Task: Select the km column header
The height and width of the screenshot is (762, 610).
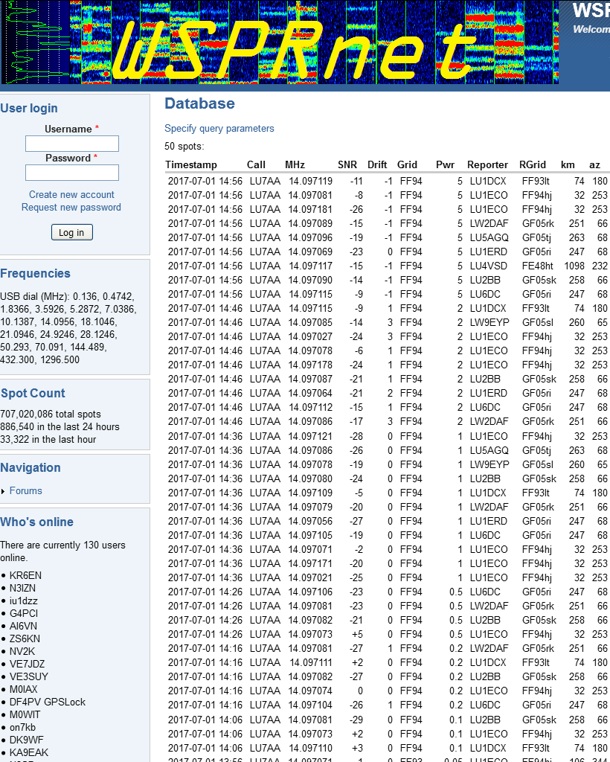Action: [x=568, y=164]
